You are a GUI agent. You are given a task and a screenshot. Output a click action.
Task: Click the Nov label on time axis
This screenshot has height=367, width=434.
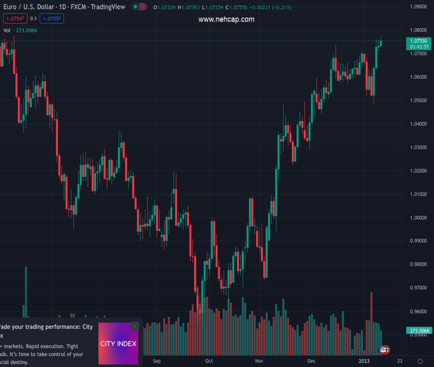click(x=260, y=361)
